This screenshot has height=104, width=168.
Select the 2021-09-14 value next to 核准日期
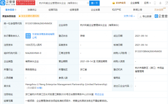(x=141, y=45)
